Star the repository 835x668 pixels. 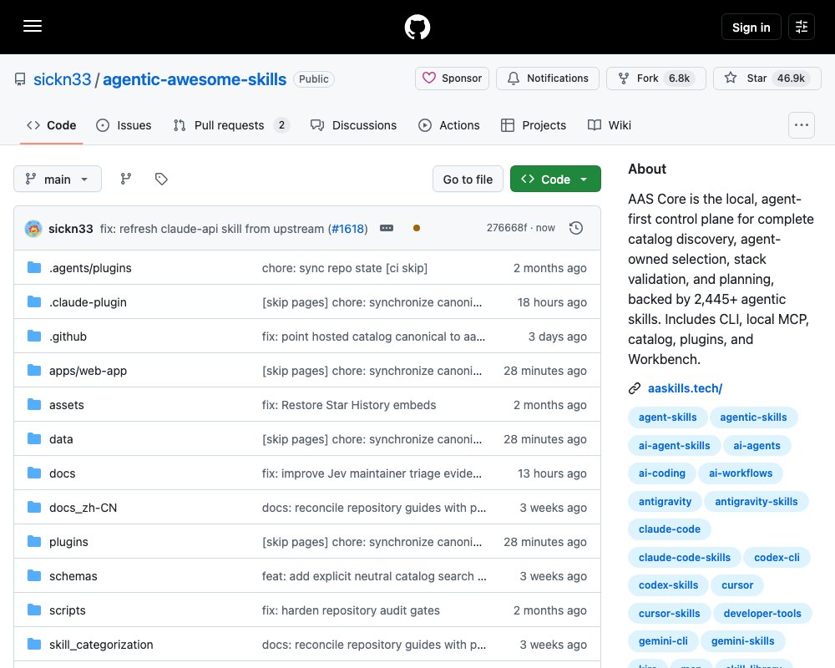coord(767,78)
